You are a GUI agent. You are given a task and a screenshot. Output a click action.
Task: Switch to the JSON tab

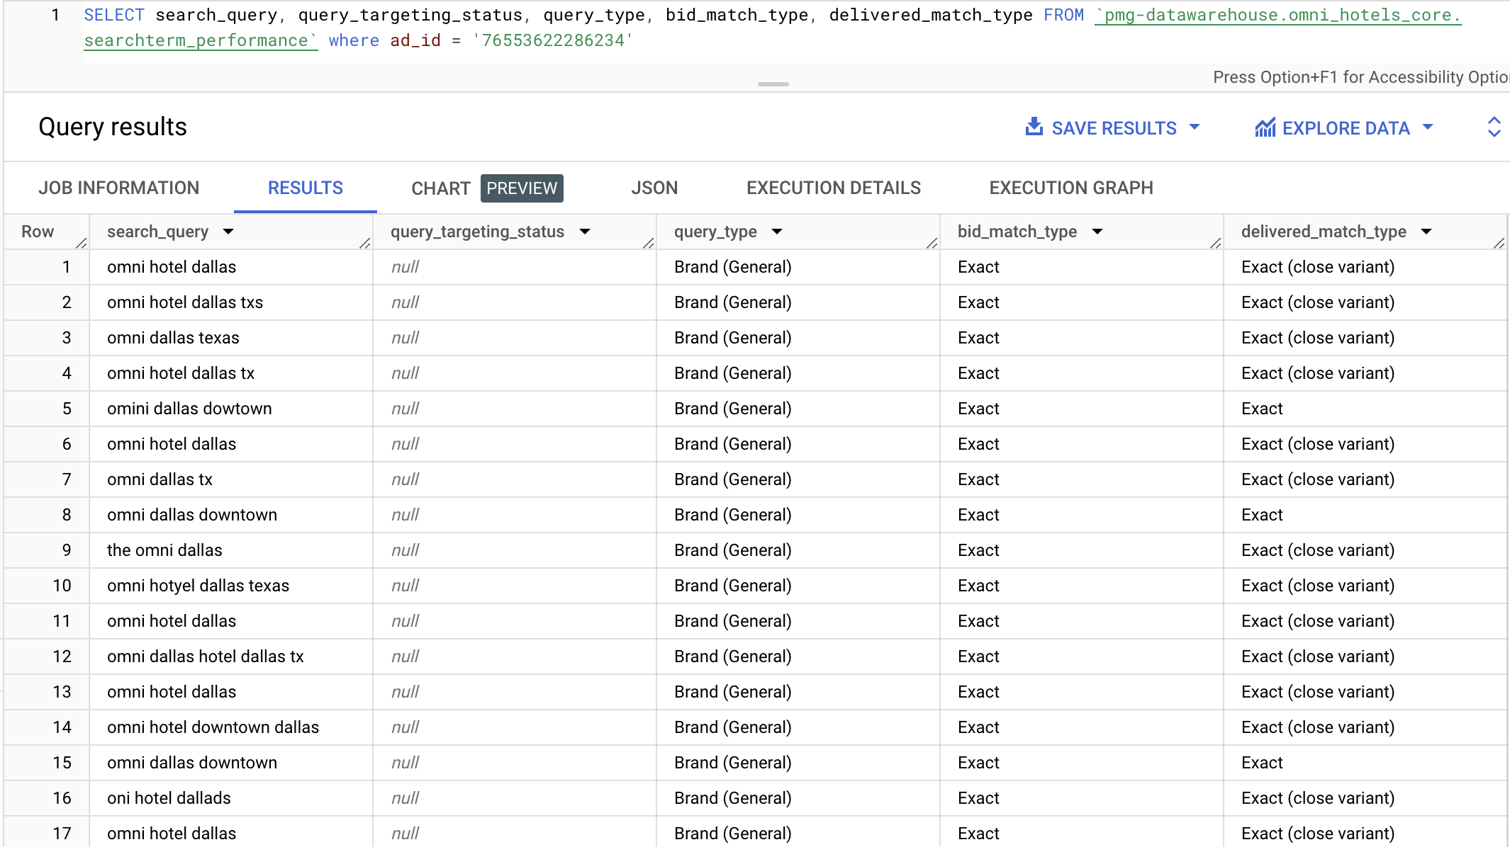[654, 188]
